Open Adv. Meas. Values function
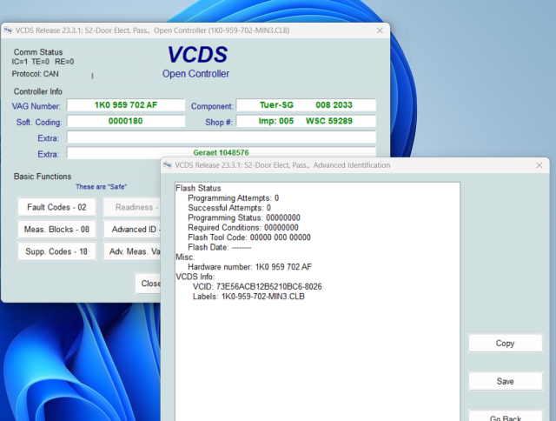Viewport: 556px width, 421px height. (x=132, y=251)
